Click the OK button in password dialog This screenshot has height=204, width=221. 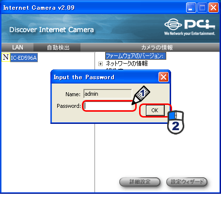pos(155,110)
